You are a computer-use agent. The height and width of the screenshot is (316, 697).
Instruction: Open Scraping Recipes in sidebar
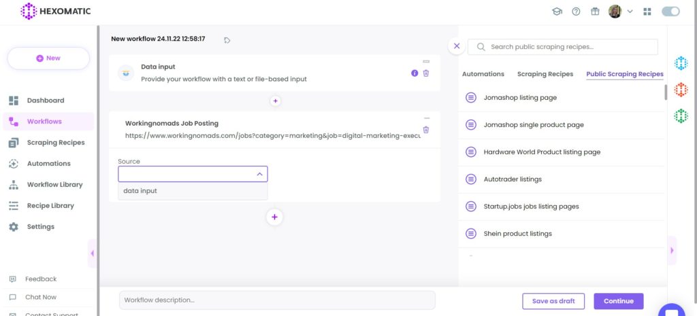(56, 143)
